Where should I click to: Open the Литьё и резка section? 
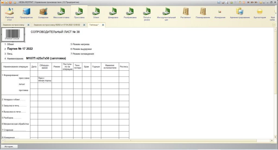pos(147,14)
